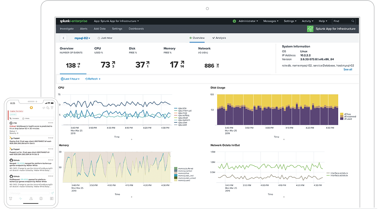Tap the pulse activity icon in phone bottom bar
The image size is (379, 209).
[x=20, y=199]
